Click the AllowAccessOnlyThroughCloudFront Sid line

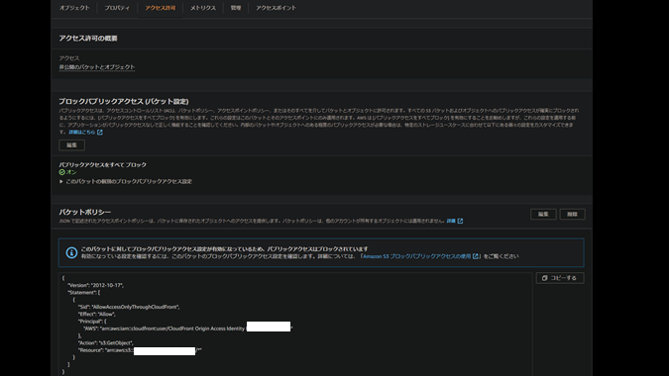point(129,307)
